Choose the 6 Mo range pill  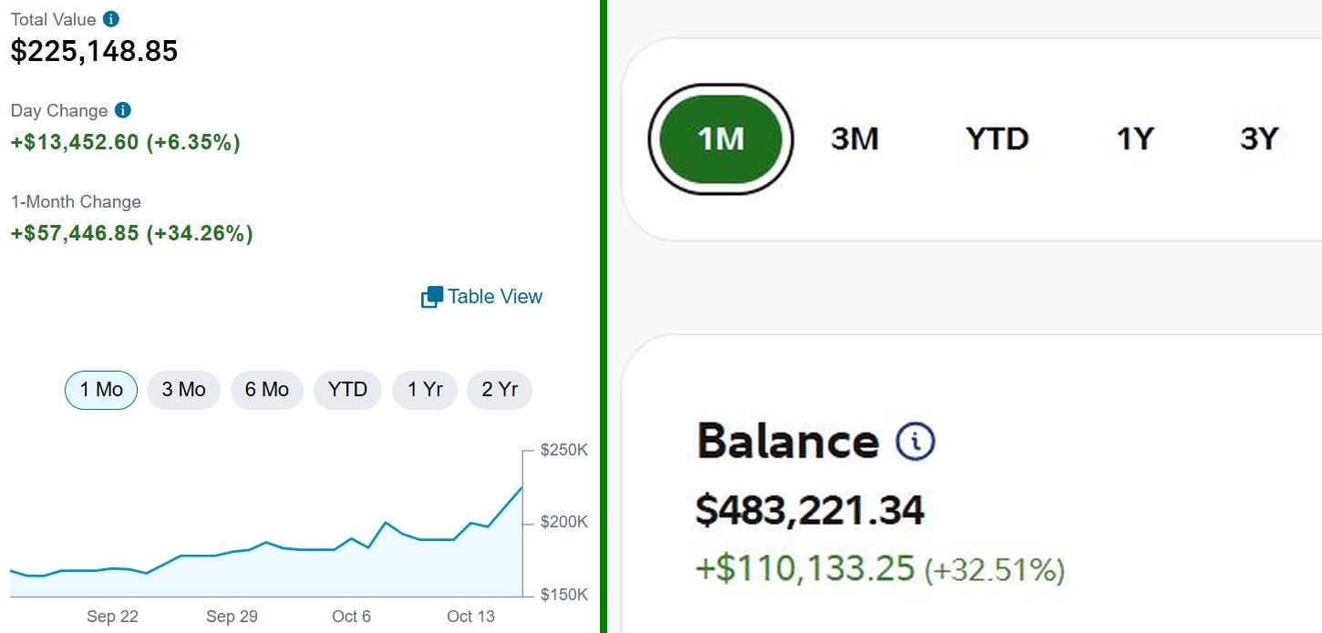tap(266, 390)
